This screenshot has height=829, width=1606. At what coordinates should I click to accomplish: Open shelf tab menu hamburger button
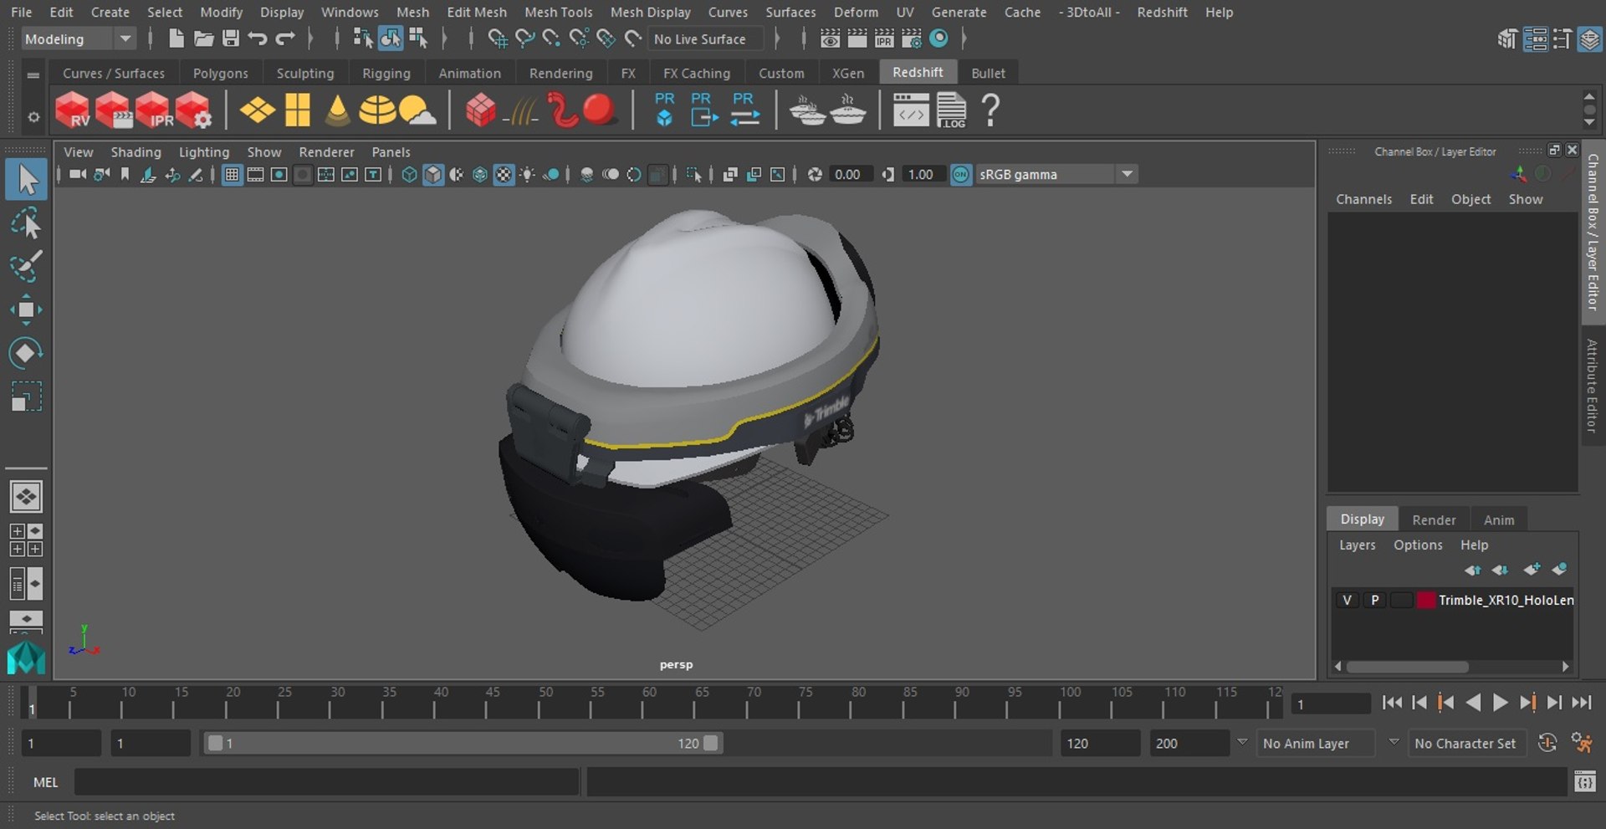coord(33,74)
